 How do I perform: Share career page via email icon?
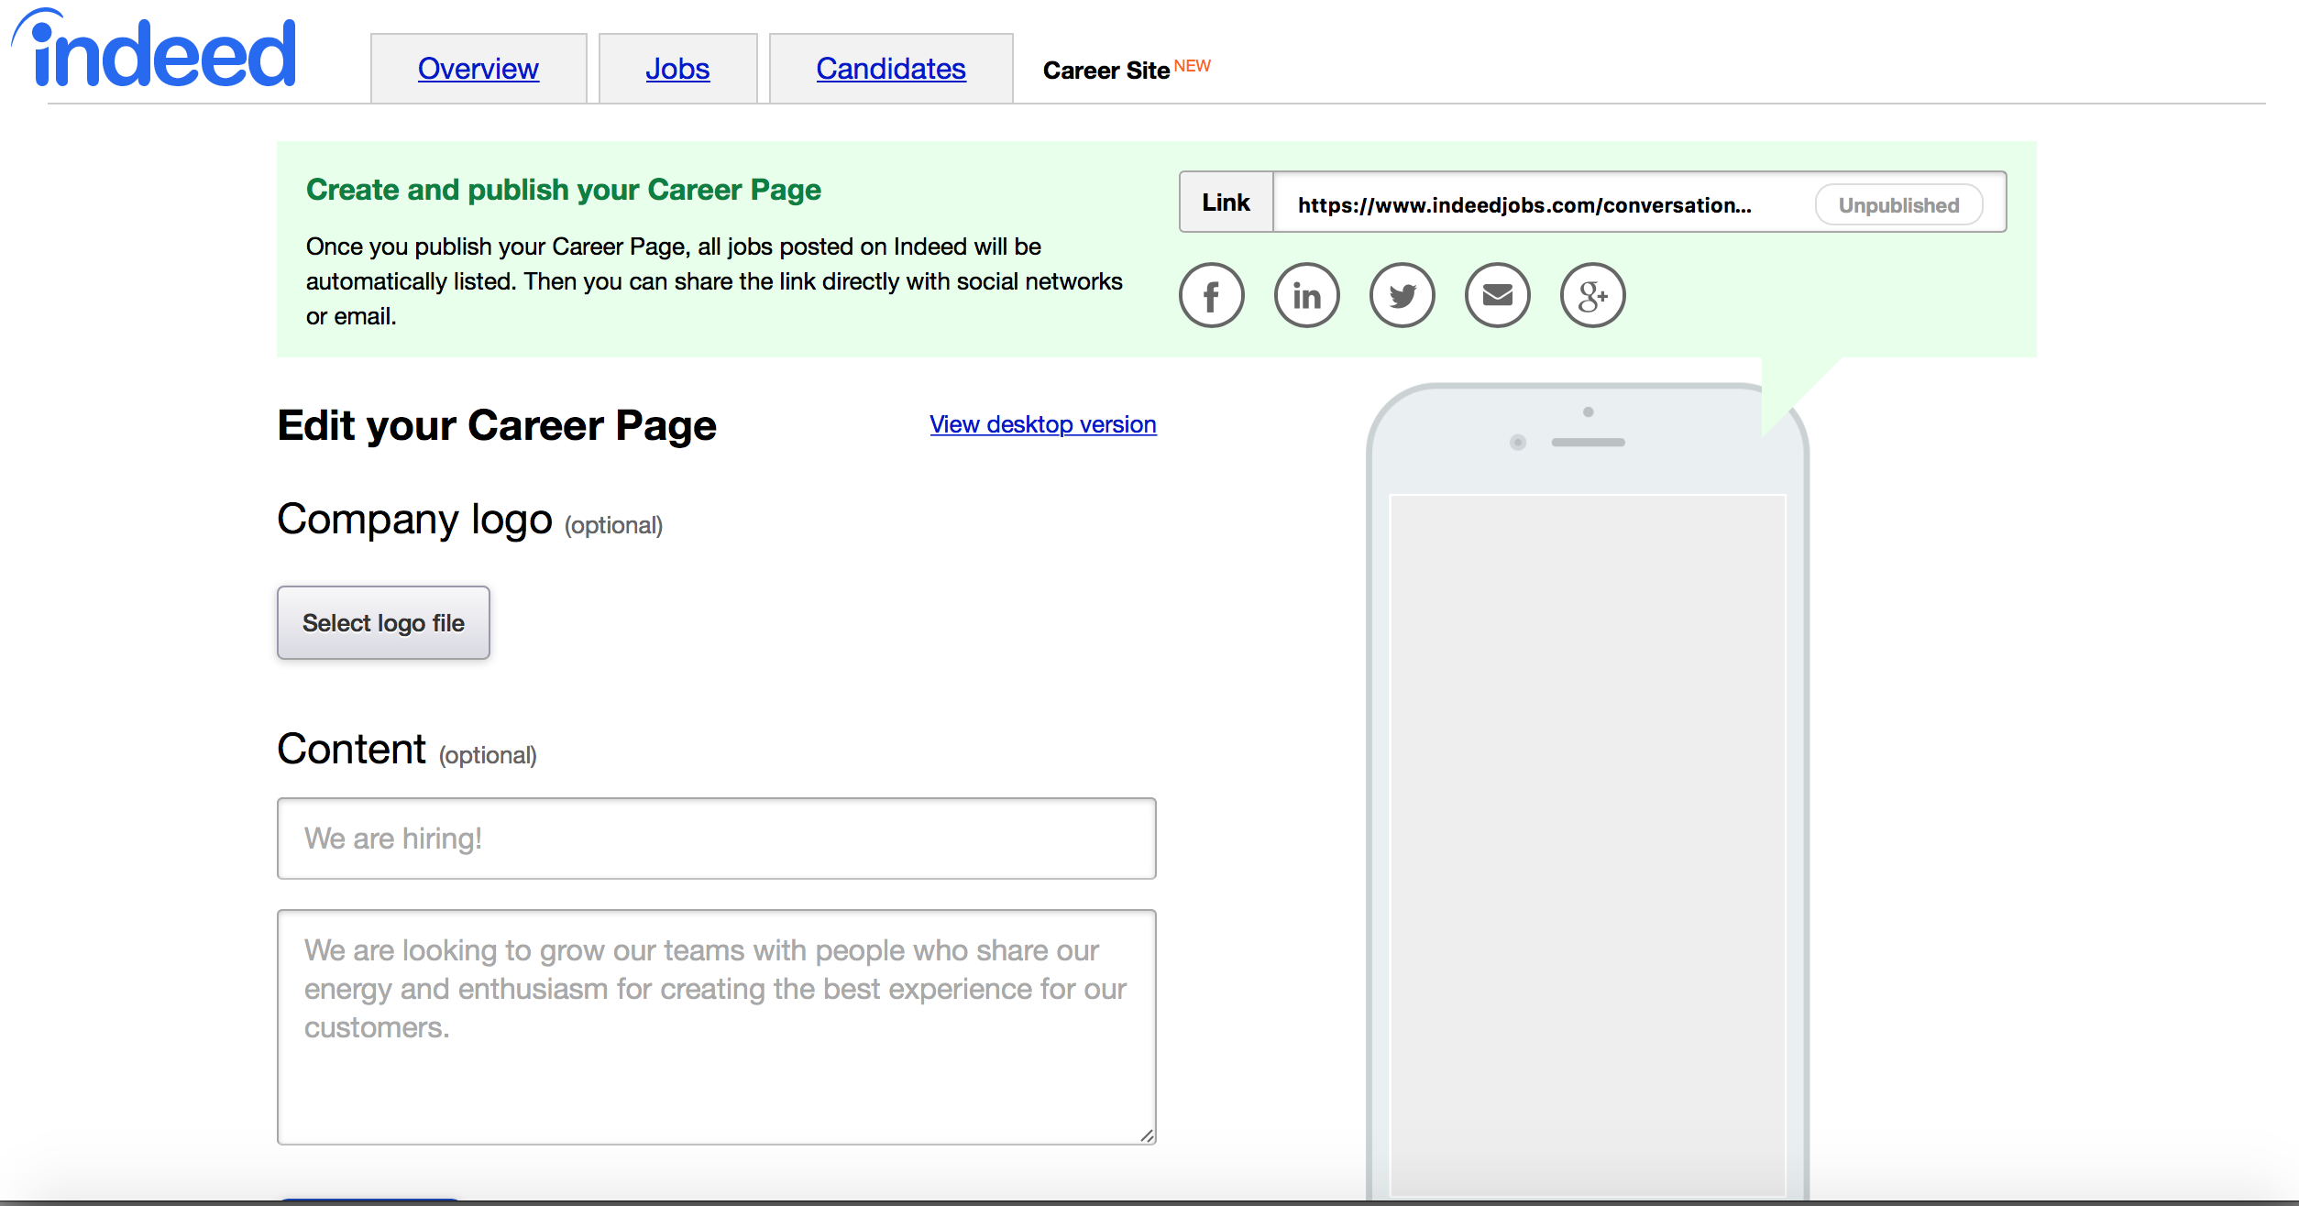[x=1497, y=295]
